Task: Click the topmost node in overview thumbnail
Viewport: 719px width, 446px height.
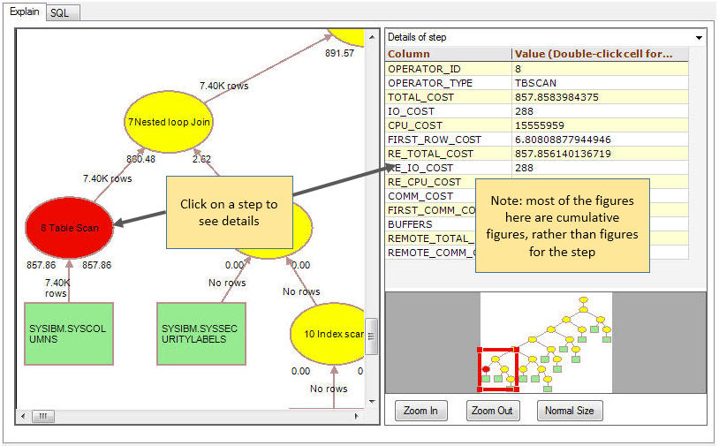Action: [x=583, y=300]
